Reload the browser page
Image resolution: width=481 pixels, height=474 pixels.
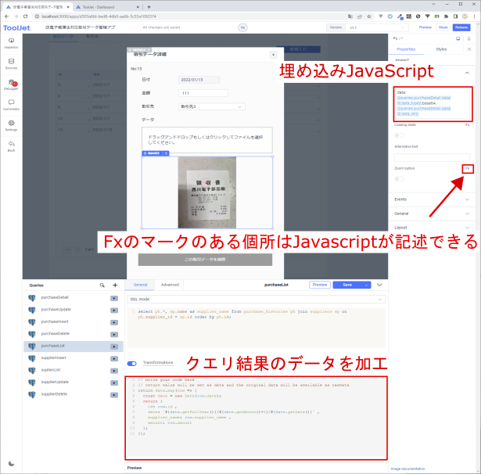point(26,16)
